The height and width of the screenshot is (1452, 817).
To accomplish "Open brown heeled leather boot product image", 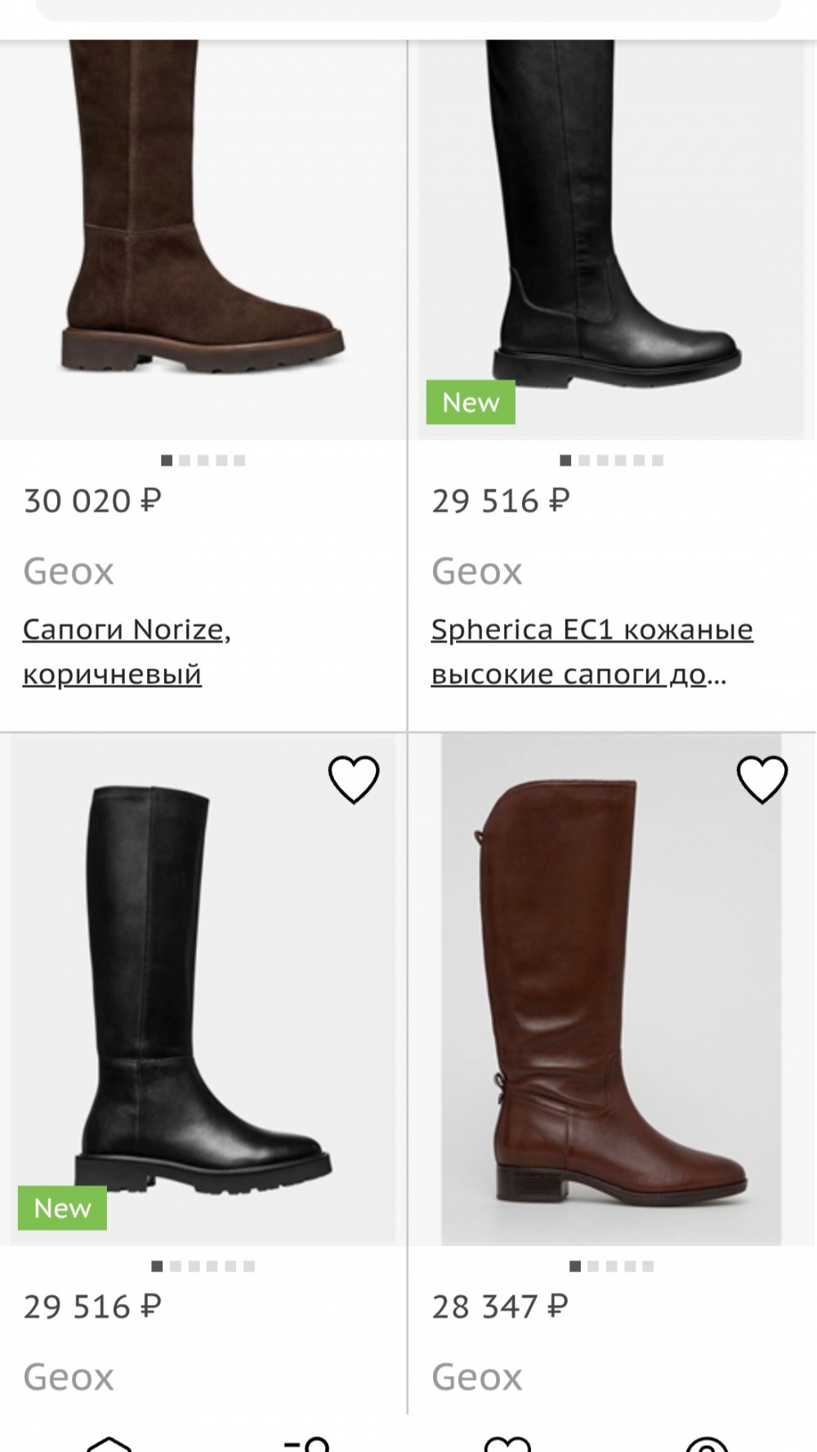I will pos(611,989).
